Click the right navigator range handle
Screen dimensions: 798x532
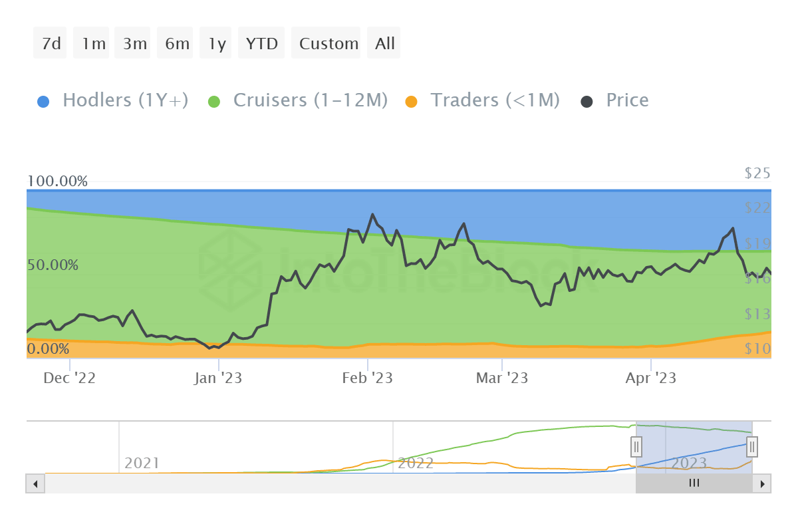pos(752,446)
